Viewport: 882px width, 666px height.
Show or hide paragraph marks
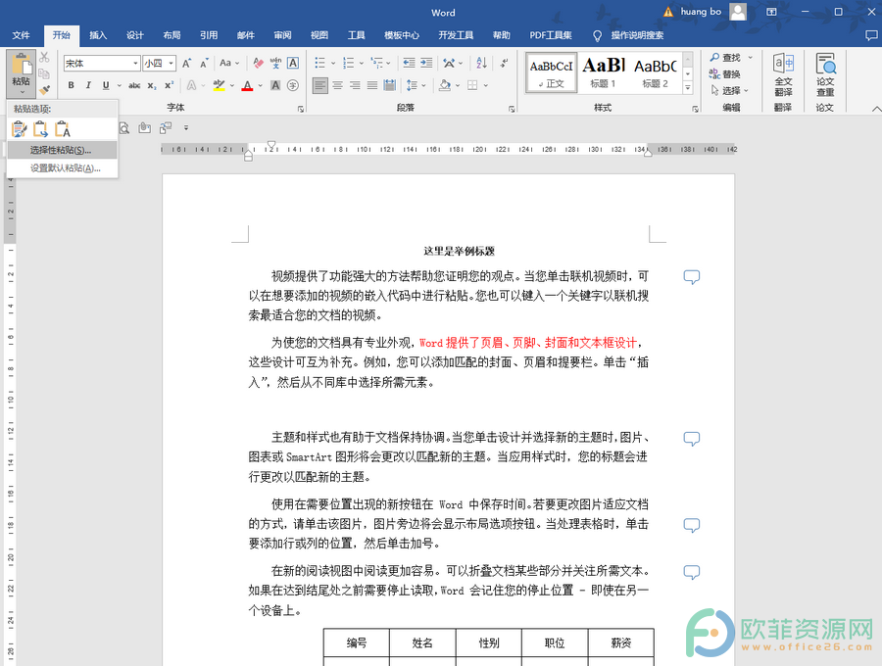504,63
